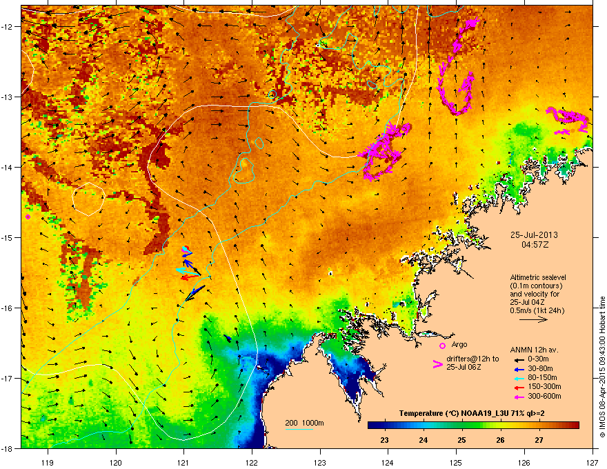607x469 pixels.
Task: Click the '0.5m/s (1kt 24h)' scale text
Action: (537, 310)
